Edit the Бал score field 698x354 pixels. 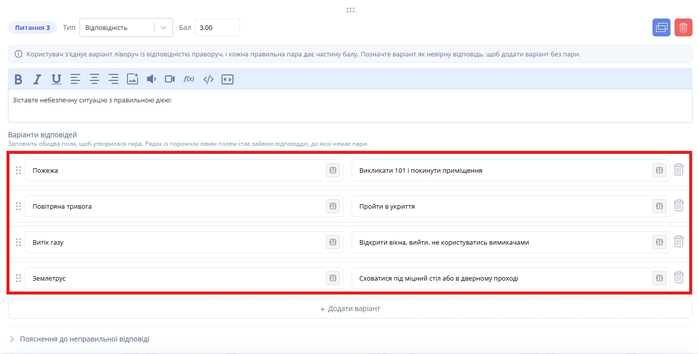click(217, 27)
